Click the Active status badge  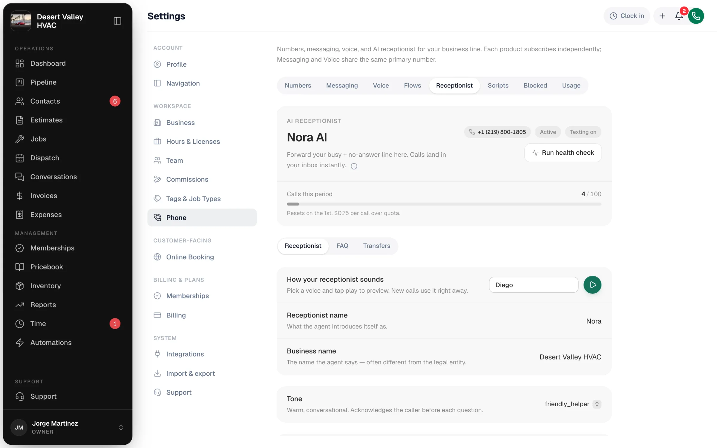click(x=548, y=132)
